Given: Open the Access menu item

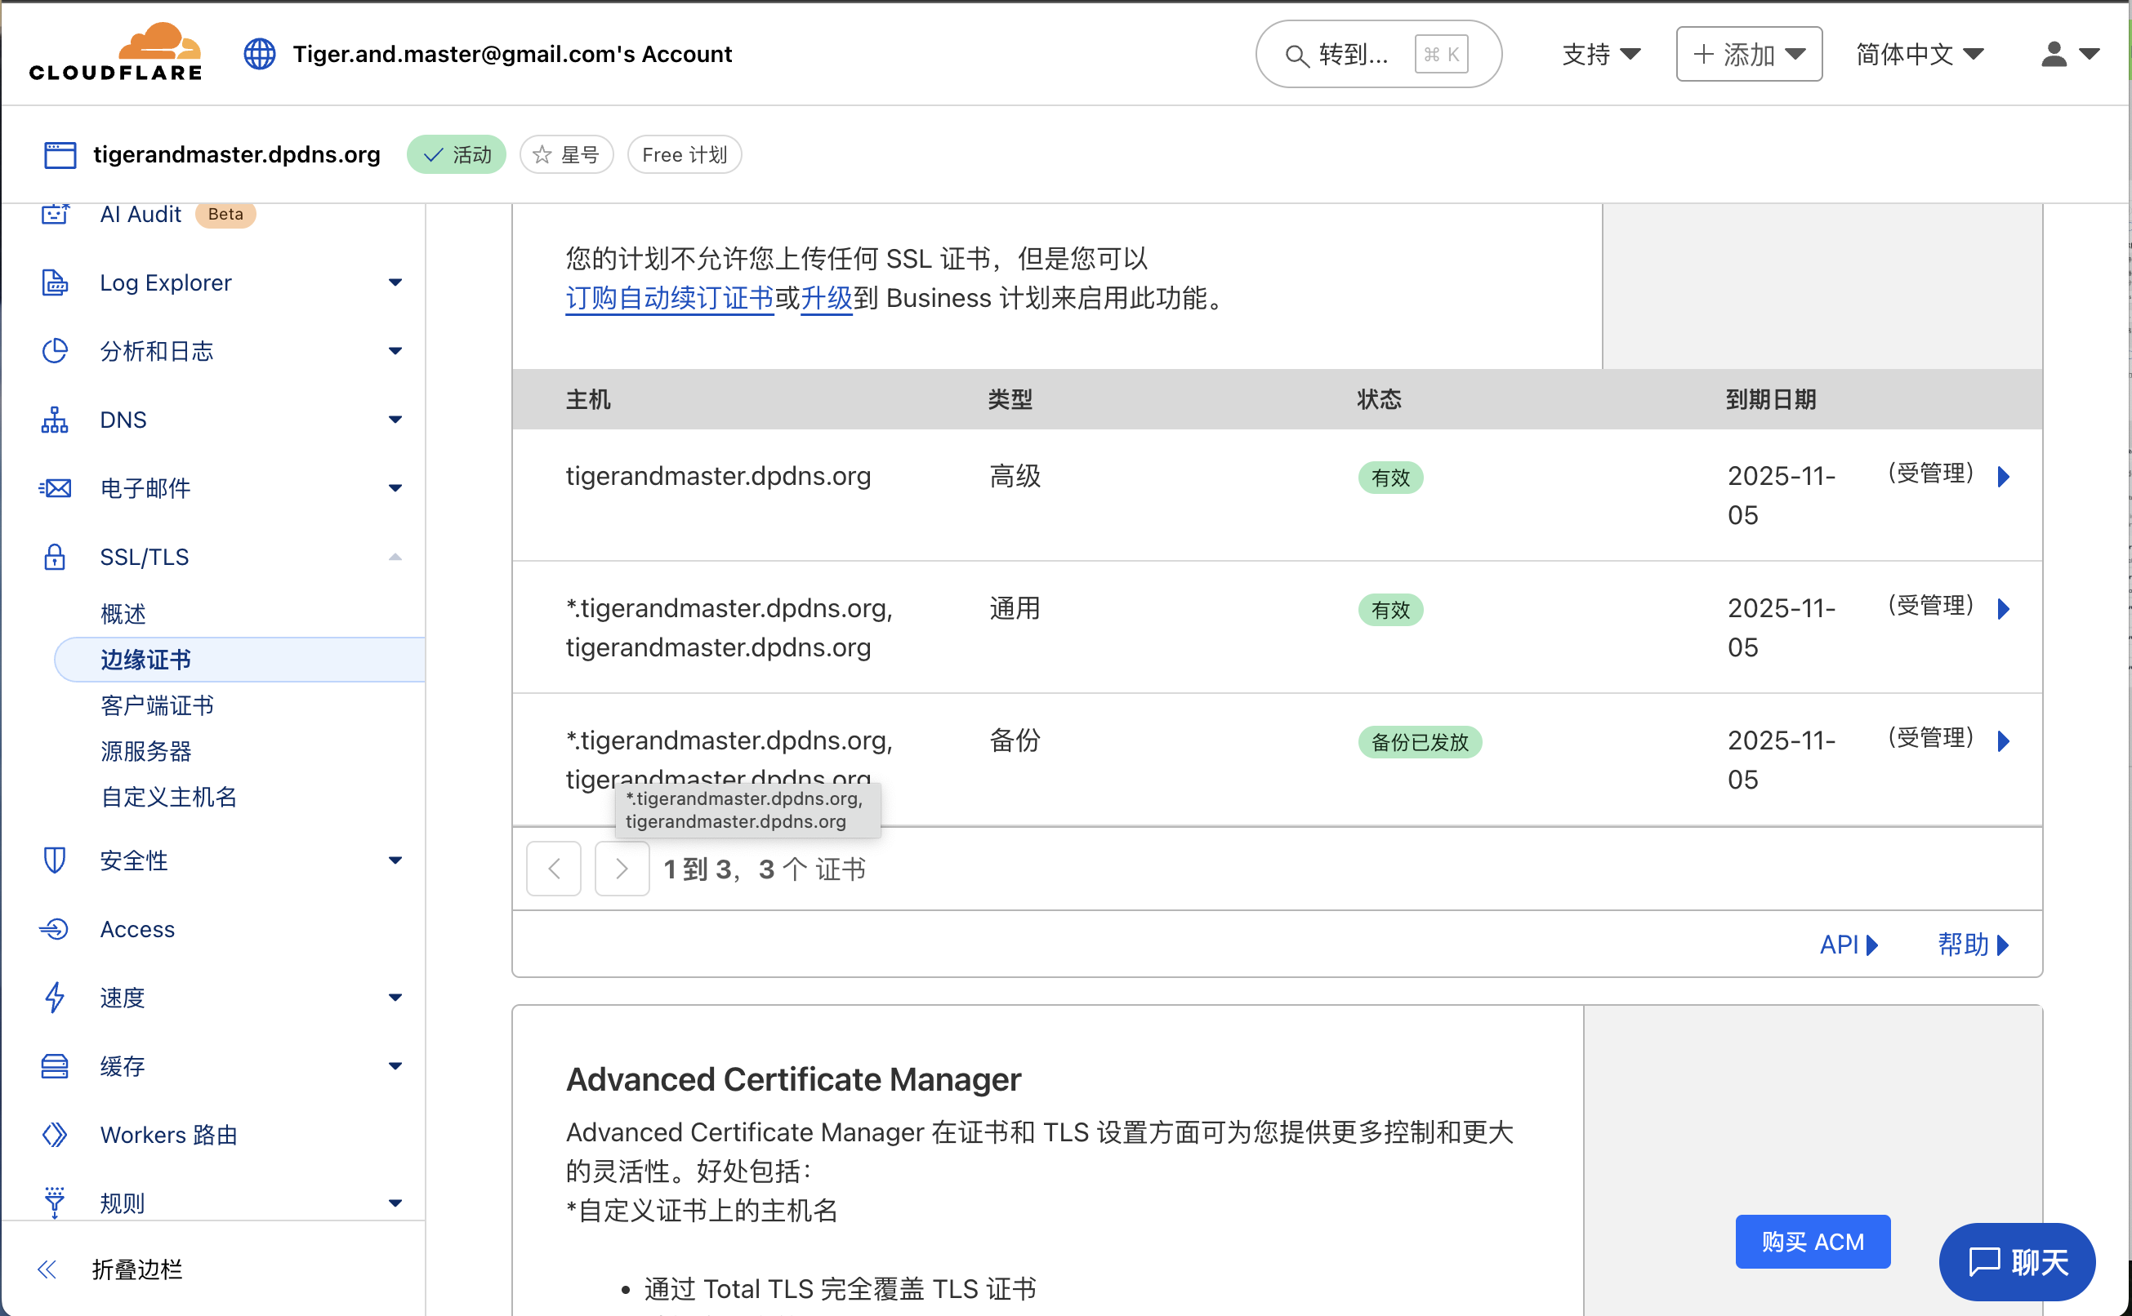Looking at the screenshot, I should (137, 929).
